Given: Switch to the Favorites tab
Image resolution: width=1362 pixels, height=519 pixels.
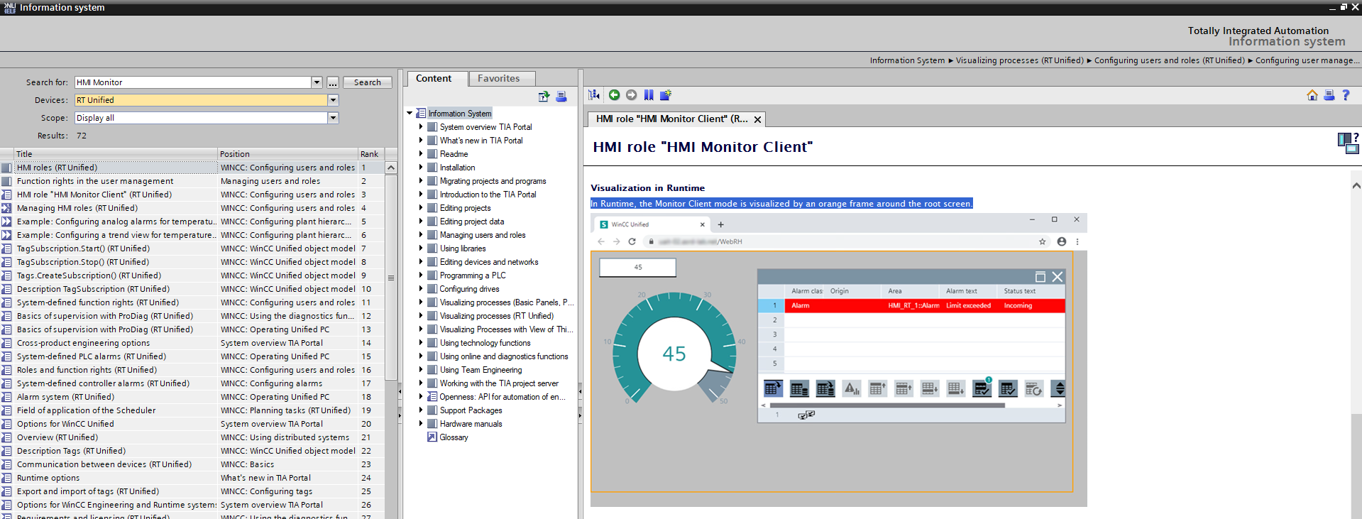Looking at the screenshot, I should 498,79.
